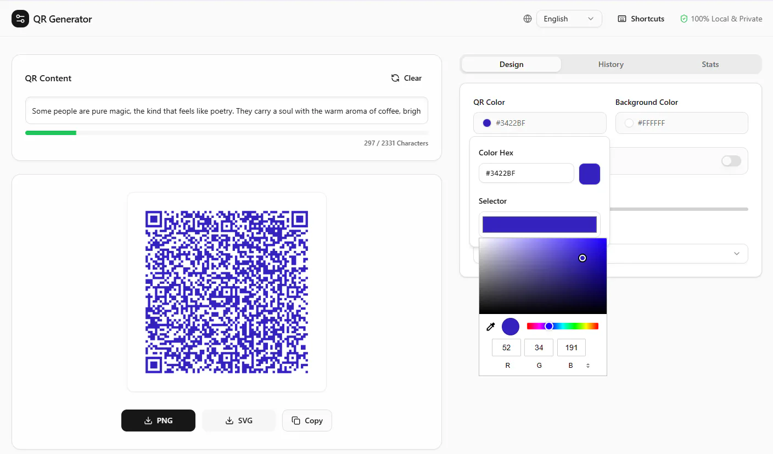773x454 pixels.
Task: Click the eyedropper color picker tool
Action: pyautogui.click(x=491, y=327)
